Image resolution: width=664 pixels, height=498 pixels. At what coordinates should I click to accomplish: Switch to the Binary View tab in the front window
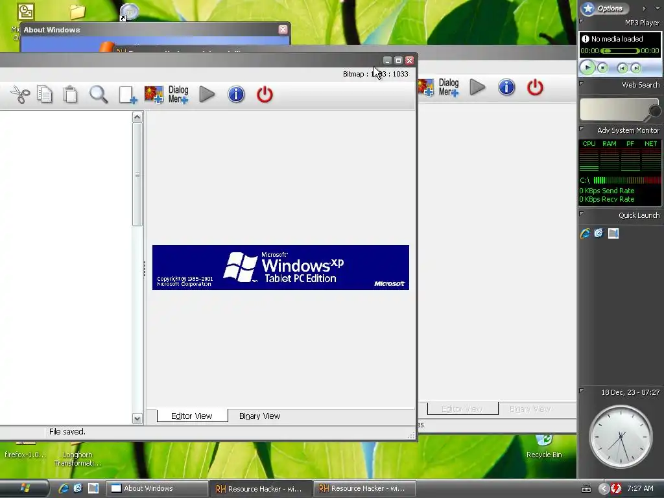pos(259,416)
